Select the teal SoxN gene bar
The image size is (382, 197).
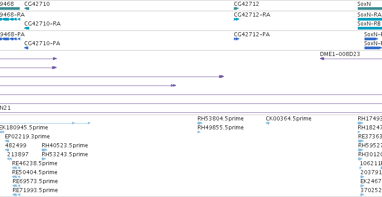tap(370, 9)
